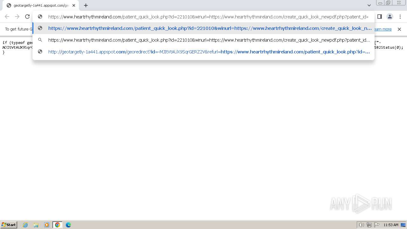Click page text "if (typeof"

(14, 43)
